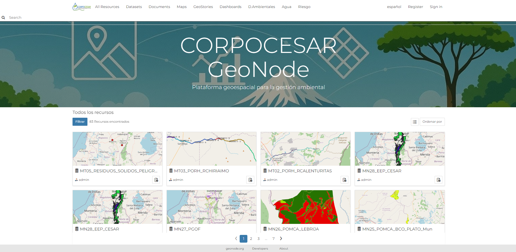
Task: Open the All Resources menu
Action: click(x=107, y=7)
